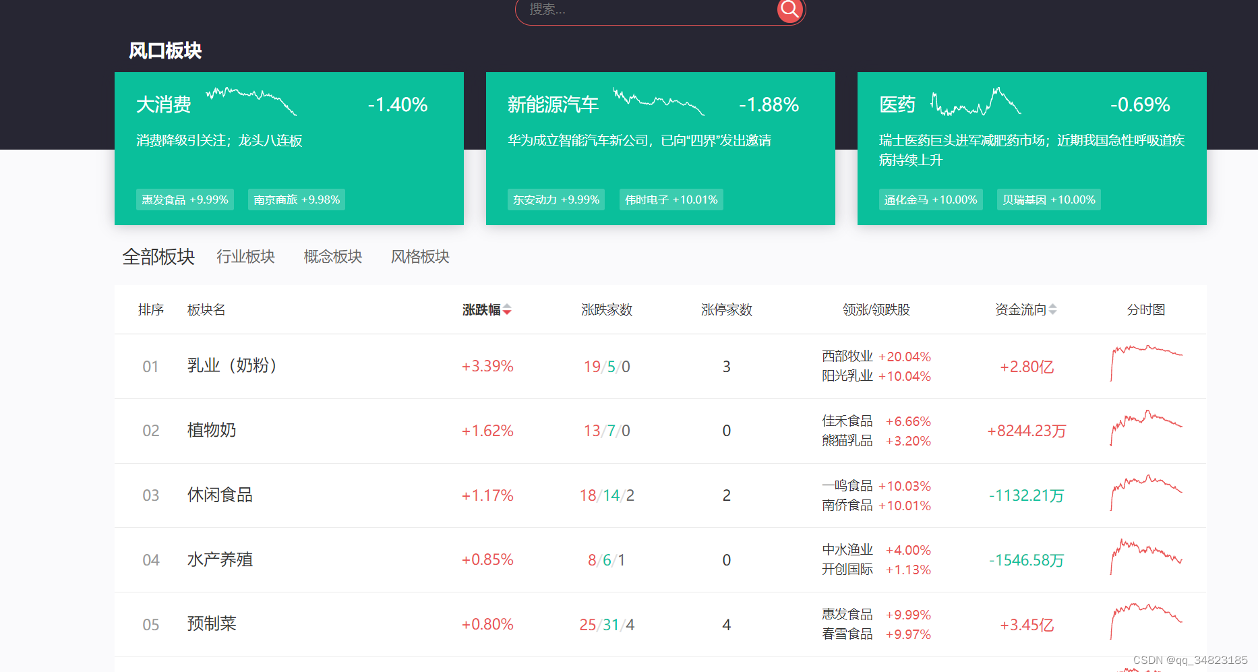
Task: Click the 领涨/领跌股 column header
Action: (x=876, y=309)
